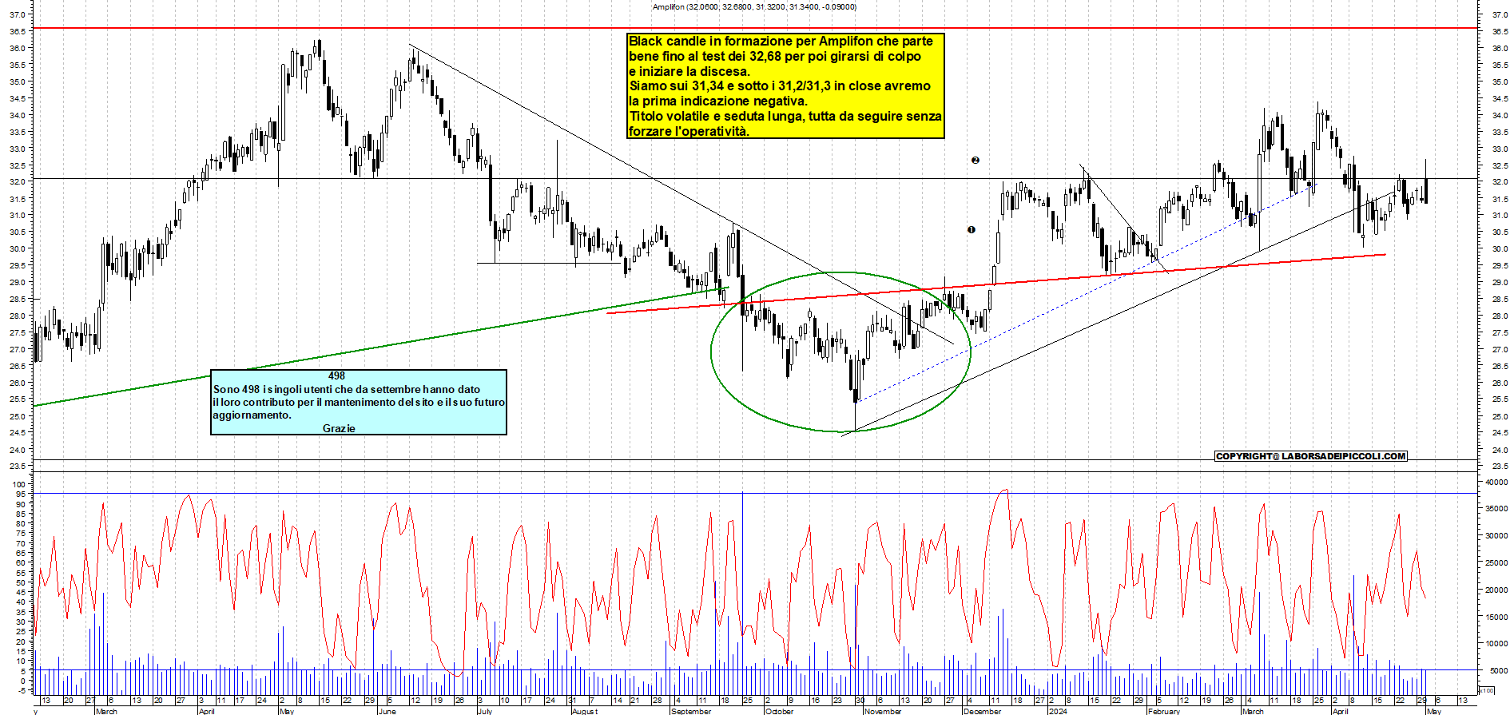1510x715 pixels.
Task: Click the line 'Sono 498 i singoli utenti'
Action: click(347, 390)
